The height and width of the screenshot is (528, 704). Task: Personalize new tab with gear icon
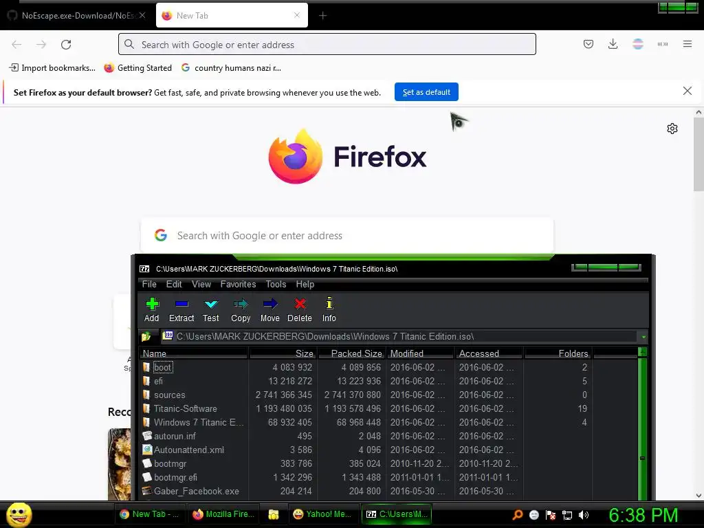672,129
